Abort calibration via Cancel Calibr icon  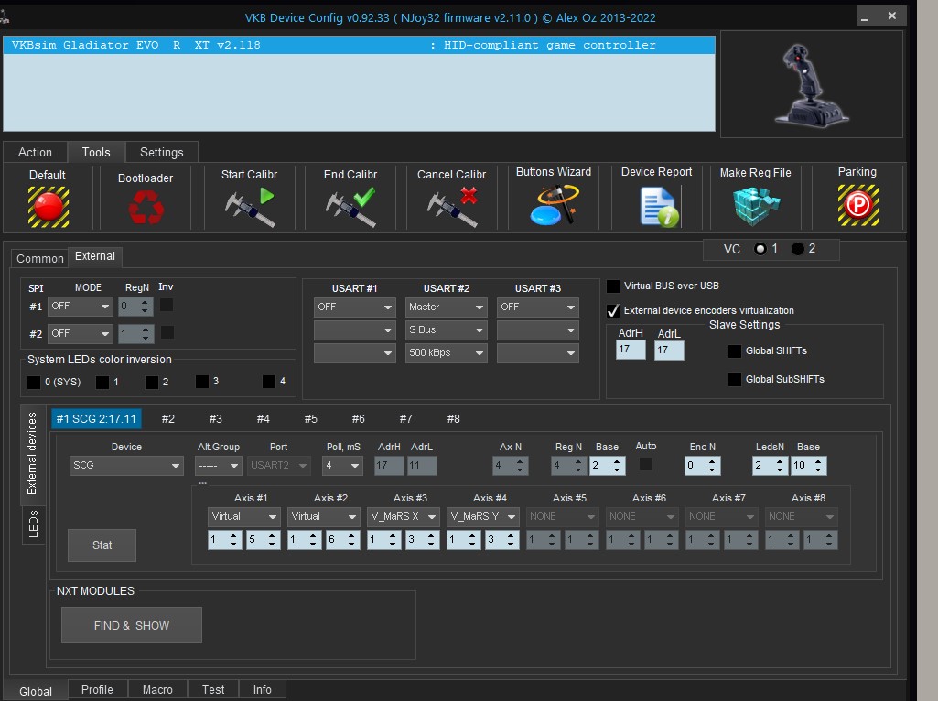point(452,207)
